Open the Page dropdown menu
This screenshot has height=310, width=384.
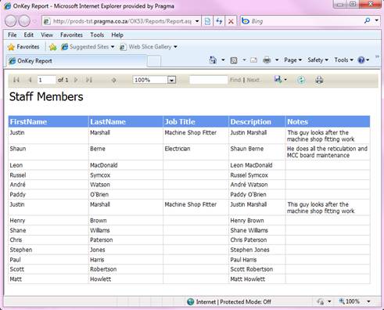(292, 60)
